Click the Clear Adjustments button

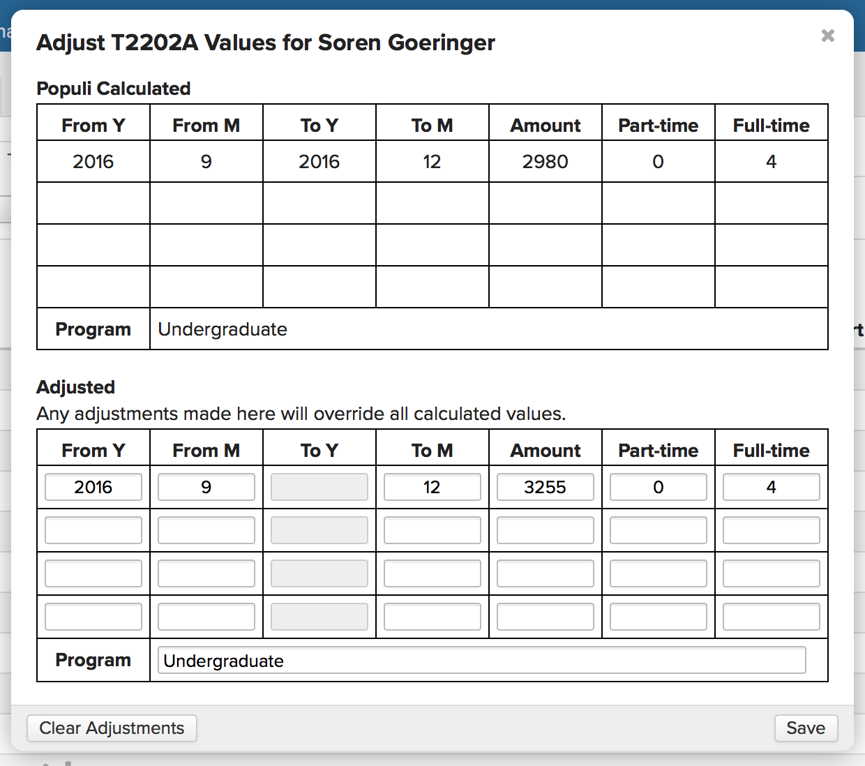pos(112,728)
